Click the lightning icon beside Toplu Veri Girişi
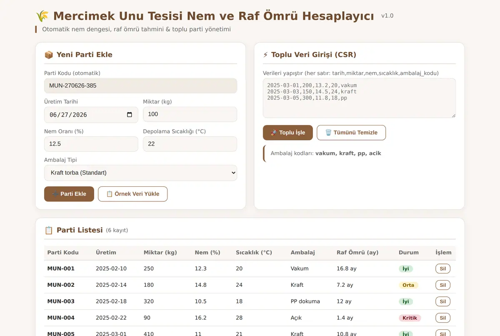 click(x=265, y=55)
